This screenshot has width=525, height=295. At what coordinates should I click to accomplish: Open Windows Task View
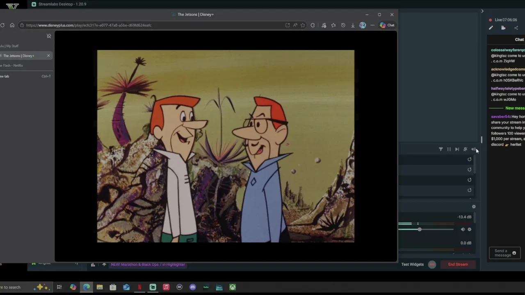[x=59, y=287]
